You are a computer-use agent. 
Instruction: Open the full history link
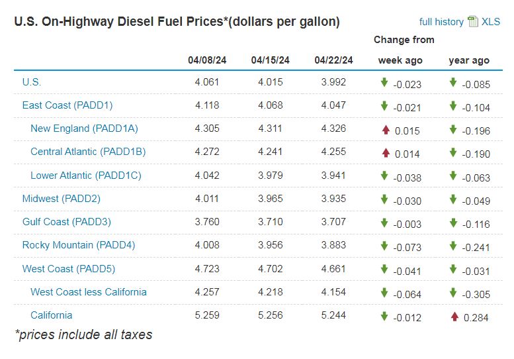[x=441, y=22]
